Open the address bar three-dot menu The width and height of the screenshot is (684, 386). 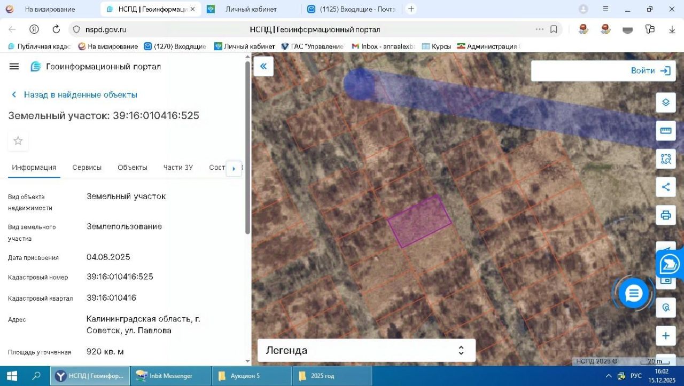[x=540, y=29]
